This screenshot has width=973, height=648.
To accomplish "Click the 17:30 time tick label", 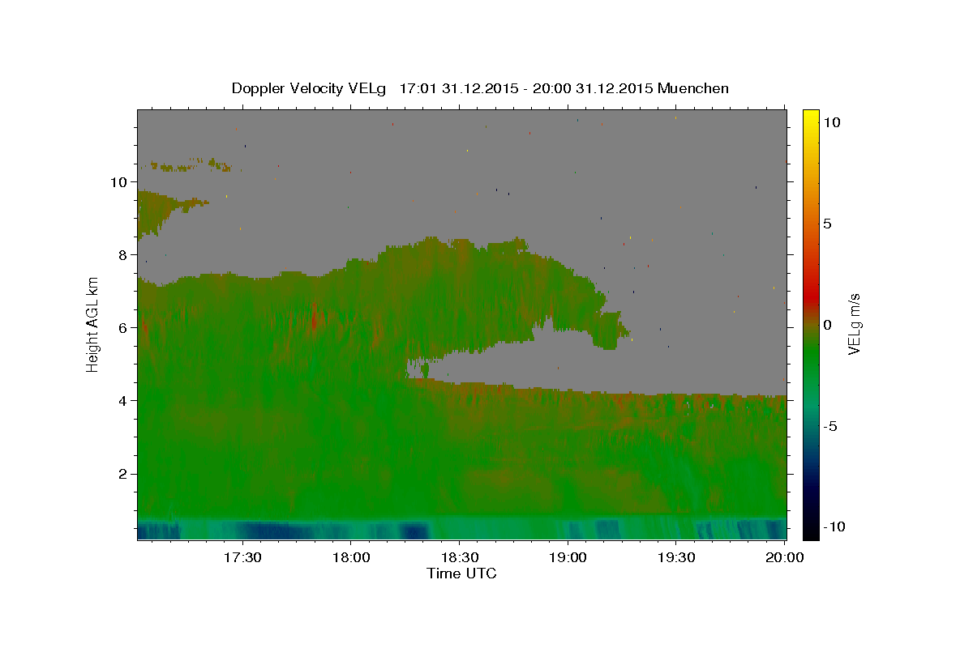I will 242,557.
